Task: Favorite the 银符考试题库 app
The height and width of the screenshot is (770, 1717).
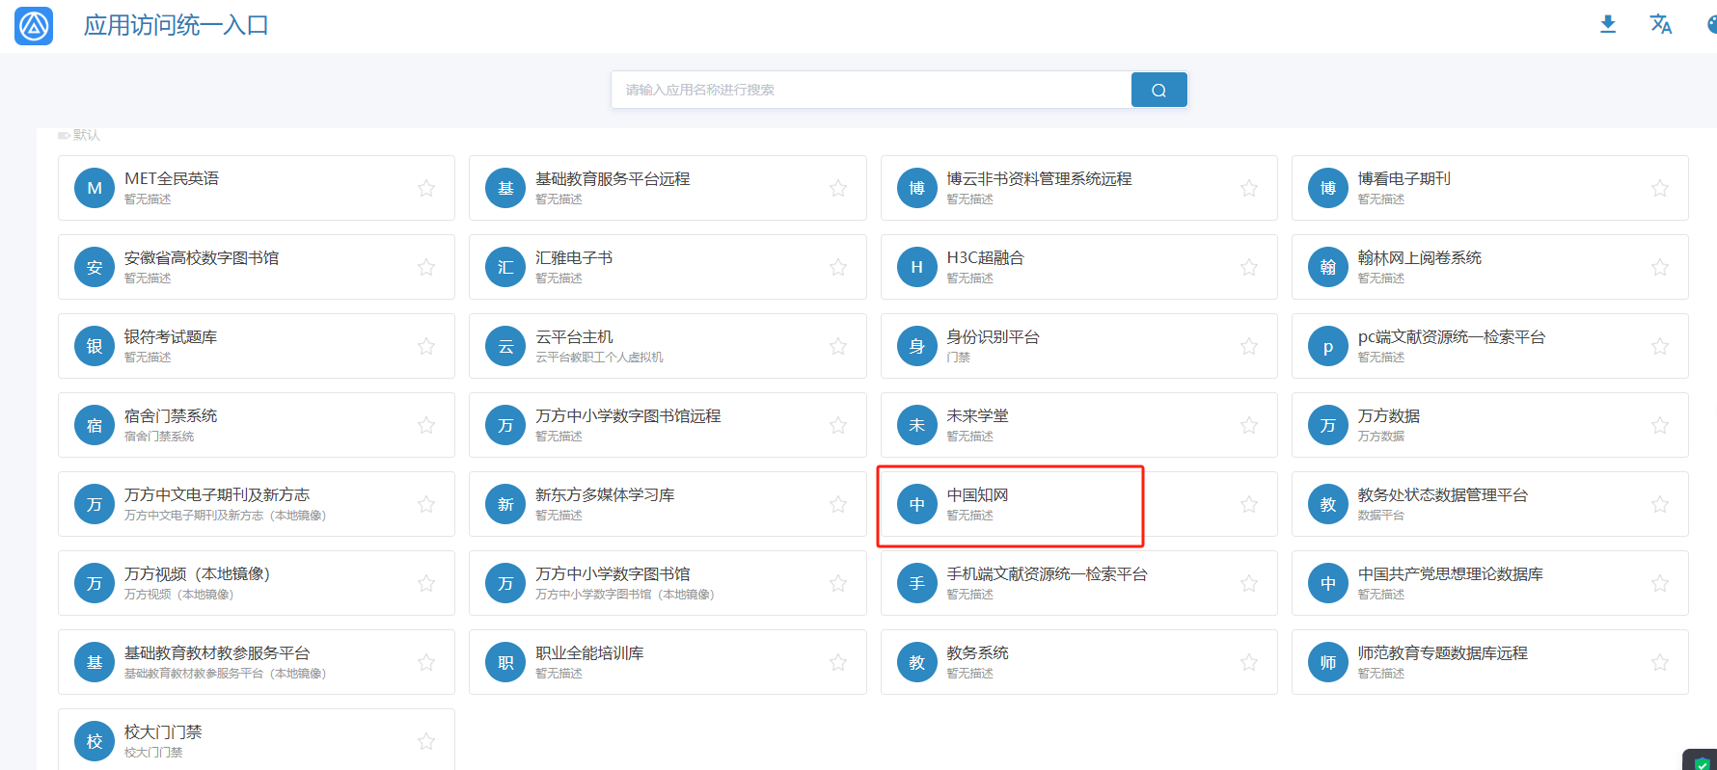Action: pyautogui.click(x=425, y=346)
